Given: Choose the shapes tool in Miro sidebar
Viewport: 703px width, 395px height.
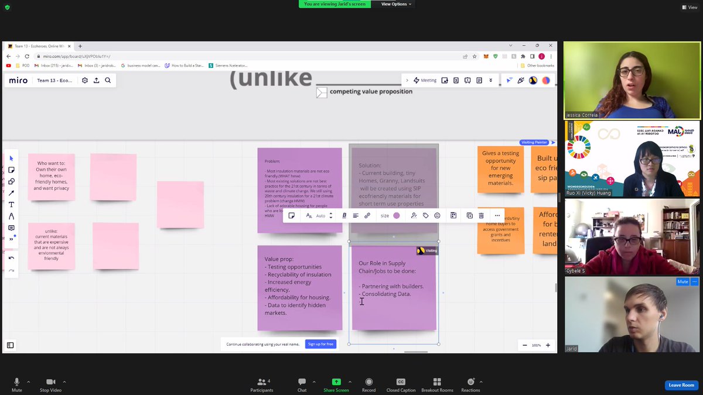Looking at the screenshot, I should click(11, 181).
